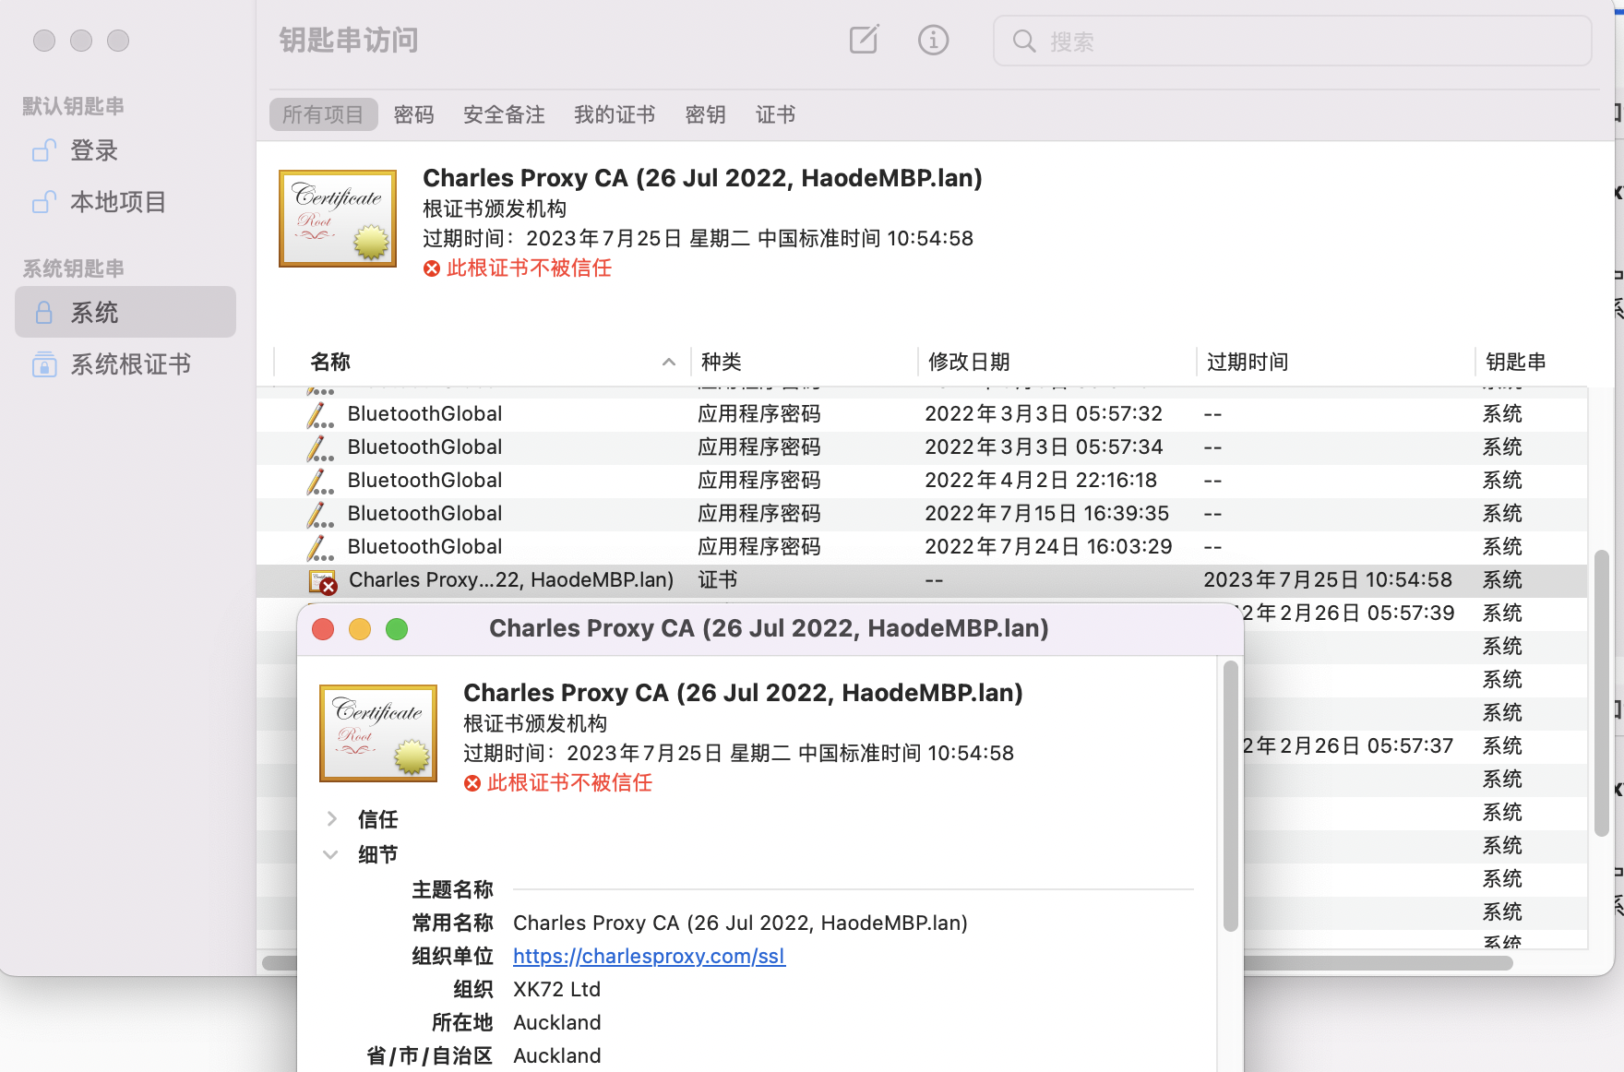This screenshot has height=1072, width=1624.
Task: Select the 登录 keychain lock icon
Action: coord(44,150)
